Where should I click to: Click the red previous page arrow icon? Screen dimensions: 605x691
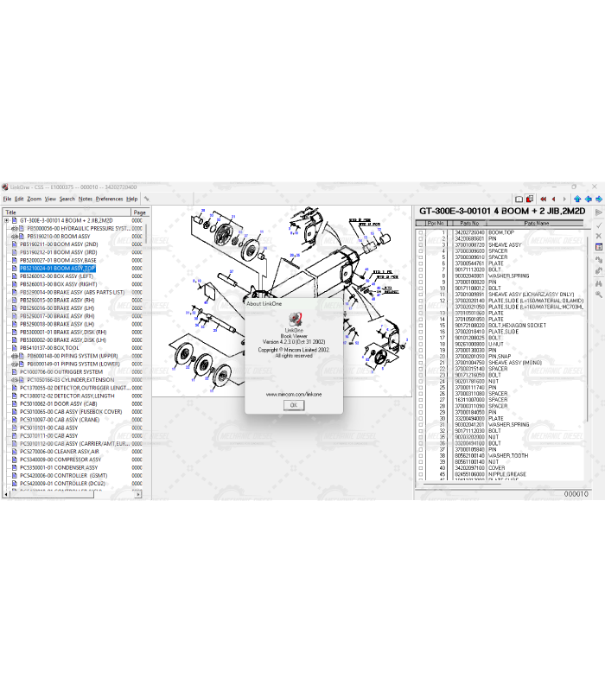[554, 199]
